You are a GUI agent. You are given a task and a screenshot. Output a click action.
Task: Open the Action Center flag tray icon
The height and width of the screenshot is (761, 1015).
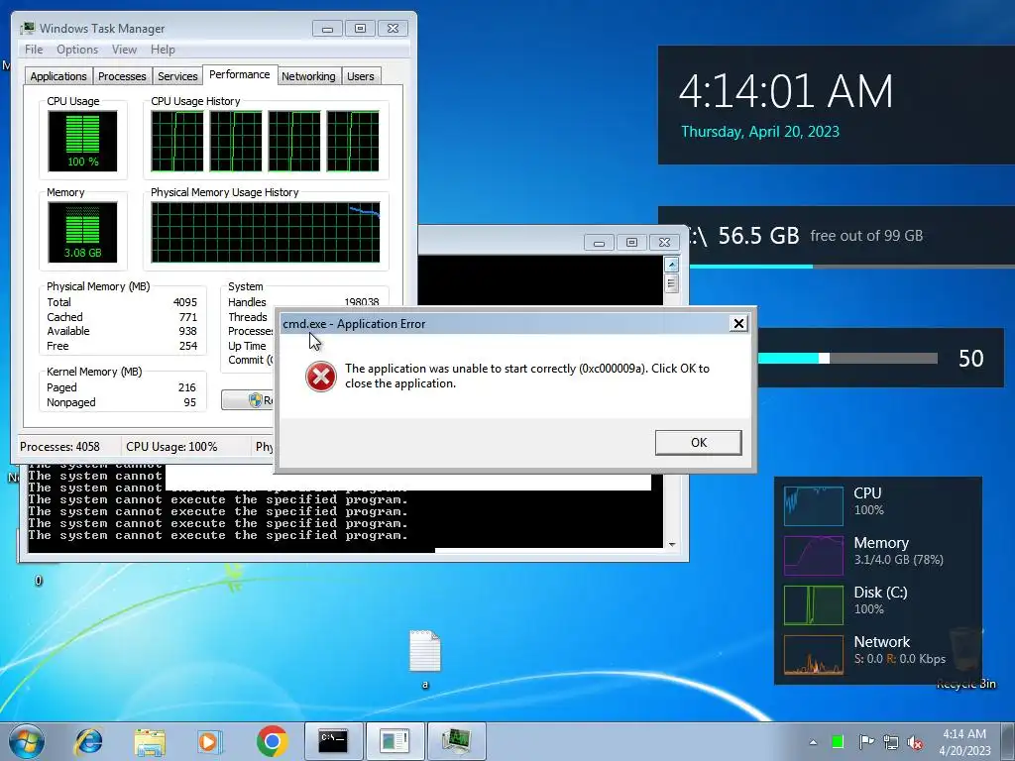coord(866,741)
